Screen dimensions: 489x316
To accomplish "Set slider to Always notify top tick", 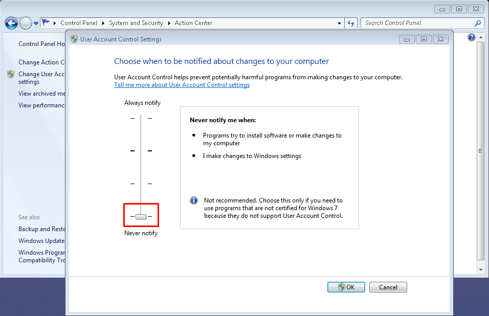I will pos(141,119).
